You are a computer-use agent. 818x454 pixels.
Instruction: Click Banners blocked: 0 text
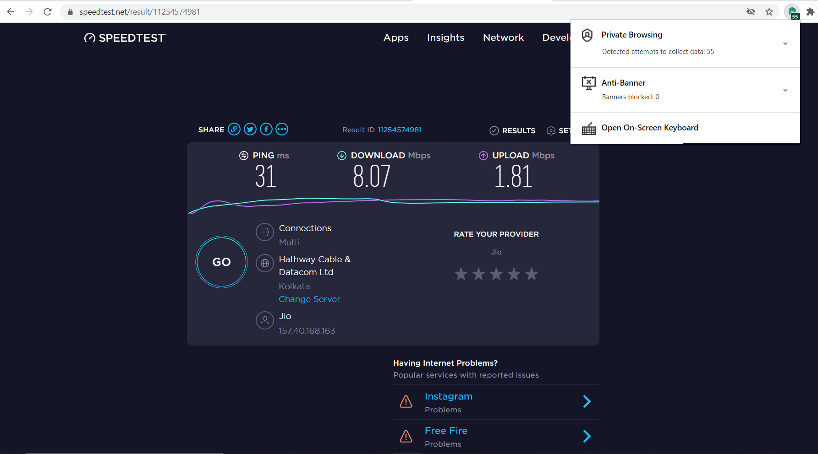631,97
